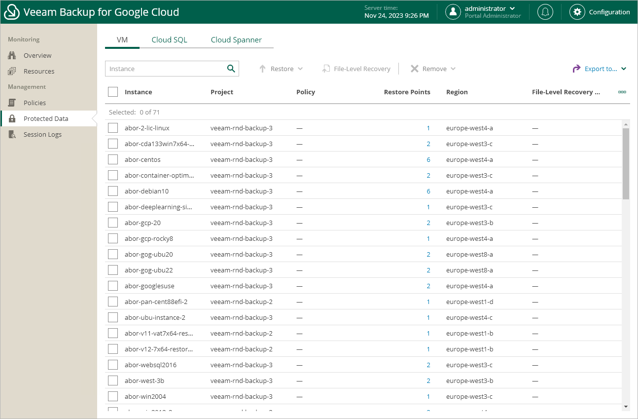
Task: Click the Instance search input field
Action: (165, 69)
